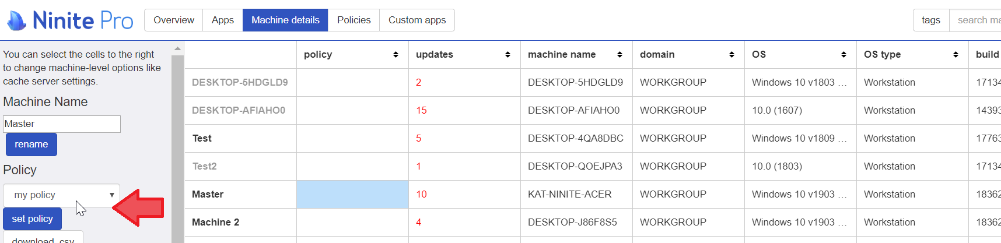Open the Apps tab
The height and width of the screenshot is (243, 1001).
coord(223,20)
